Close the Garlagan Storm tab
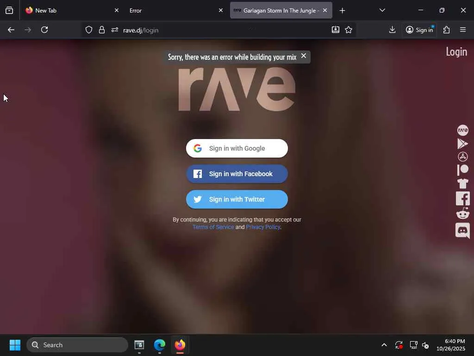474x356 pixels. [325, 10]
